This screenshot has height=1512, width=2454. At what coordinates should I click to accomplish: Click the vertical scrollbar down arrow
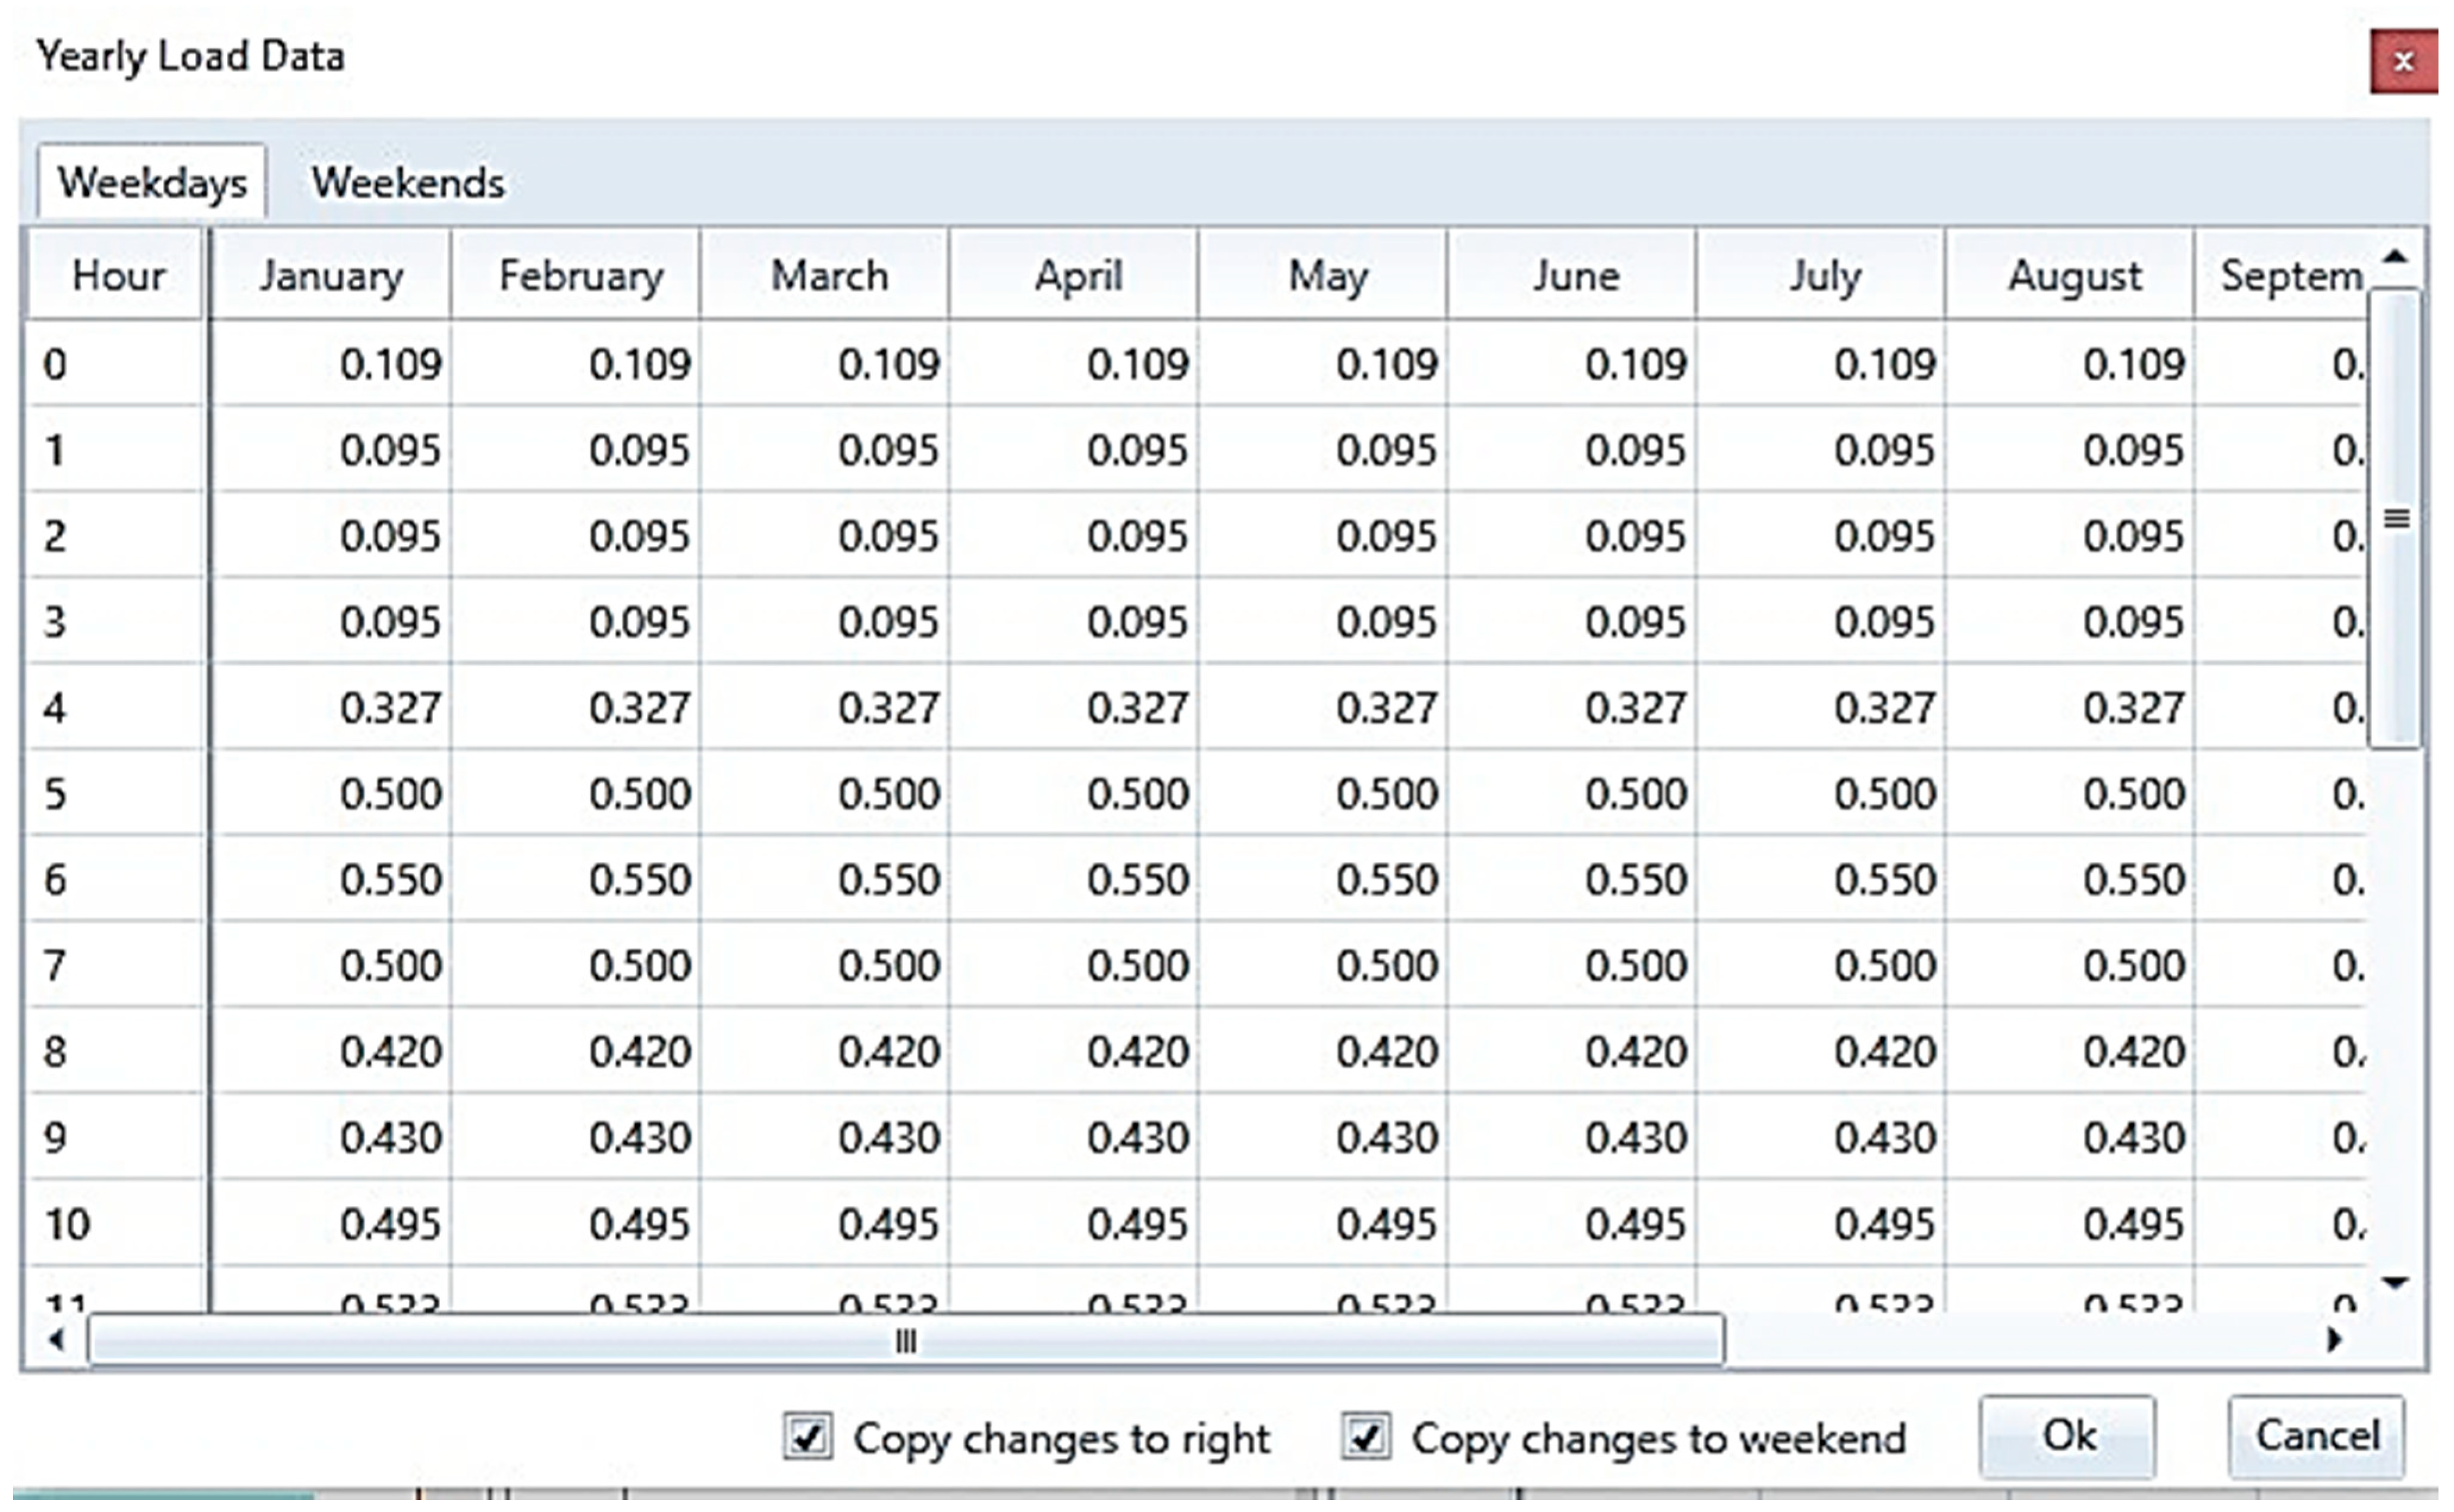coord(2394,1282)
